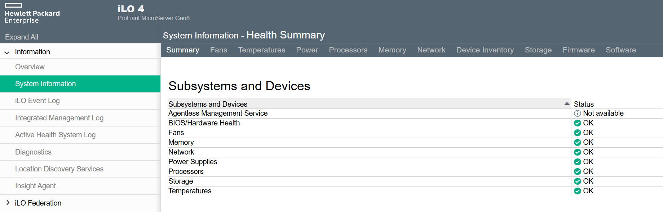Click the Hewlett Packard Enterprise logo

coord(32,14)
